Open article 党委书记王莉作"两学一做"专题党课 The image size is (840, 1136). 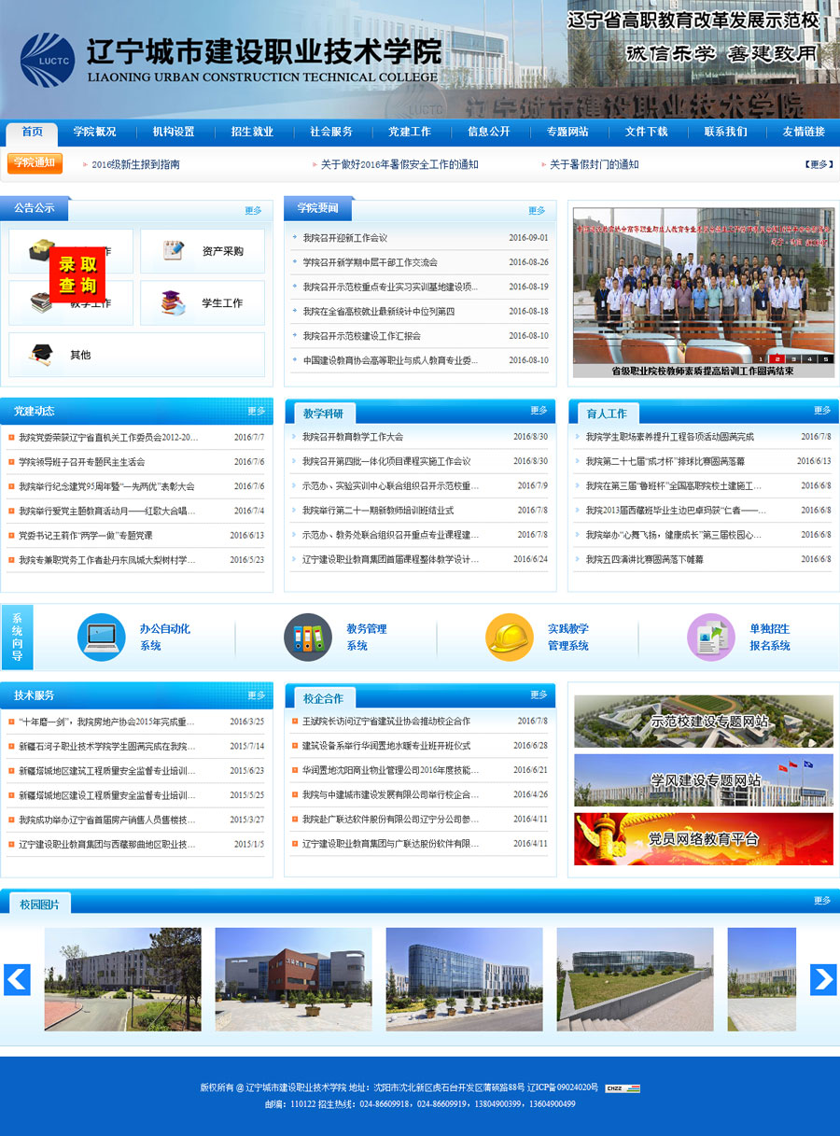[86, 535]
